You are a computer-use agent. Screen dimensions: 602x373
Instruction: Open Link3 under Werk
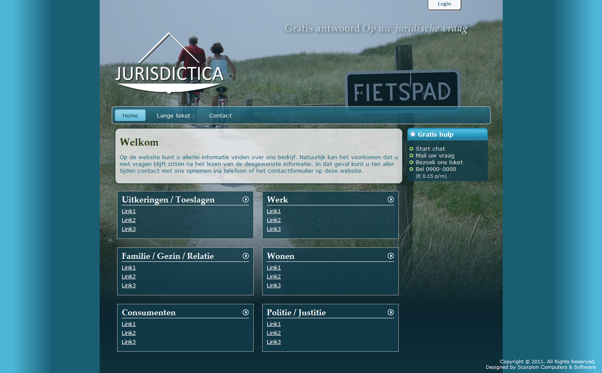tap(274, 229)
